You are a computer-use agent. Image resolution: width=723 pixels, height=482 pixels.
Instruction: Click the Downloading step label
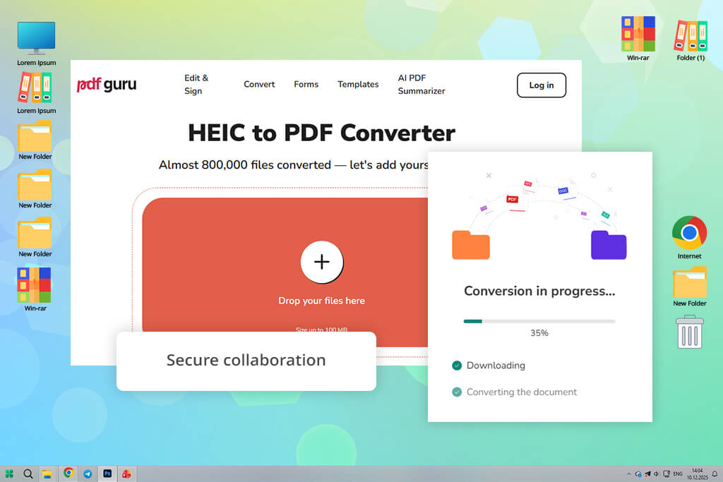pyautogui.click(x=496, y=366)
